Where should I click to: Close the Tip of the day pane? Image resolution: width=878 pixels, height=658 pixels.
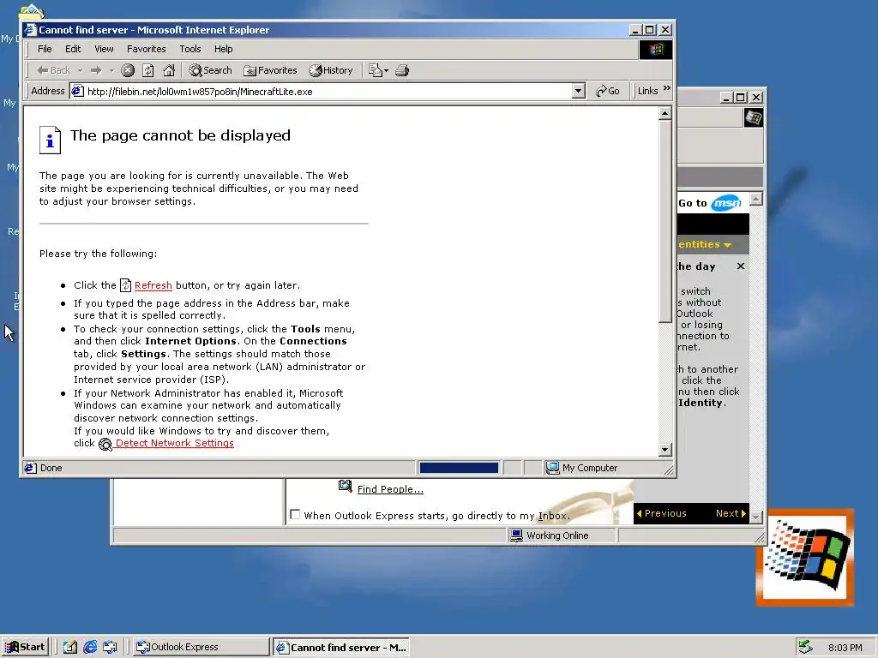pyautogui.click(x=740, y=266)
